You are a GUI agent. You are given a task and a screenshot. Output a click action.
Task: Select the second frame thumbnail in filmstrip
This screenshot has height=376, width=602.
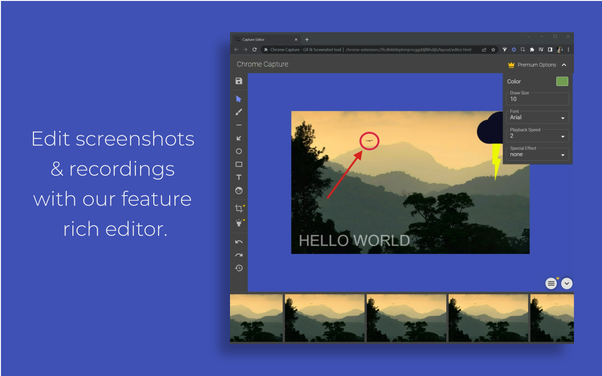[x=325, y=318]
